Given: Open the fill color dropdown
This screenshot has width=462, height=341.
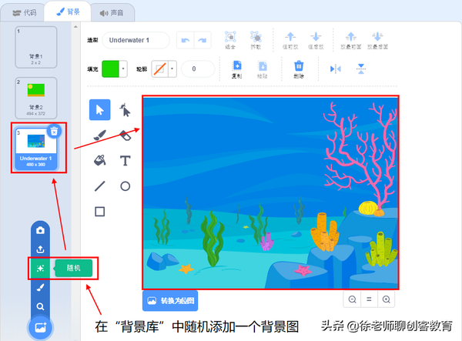Looking at the screenshot, I should click(119, 69).
